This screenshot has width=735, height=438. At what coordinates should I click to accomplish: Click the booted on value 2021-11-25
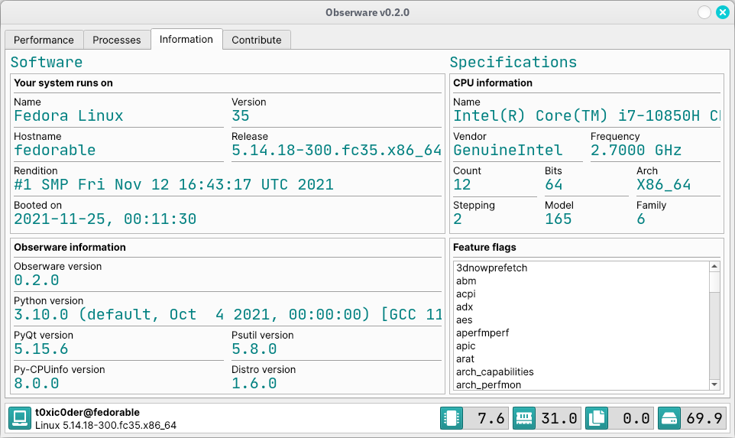(x=105, y=219)
